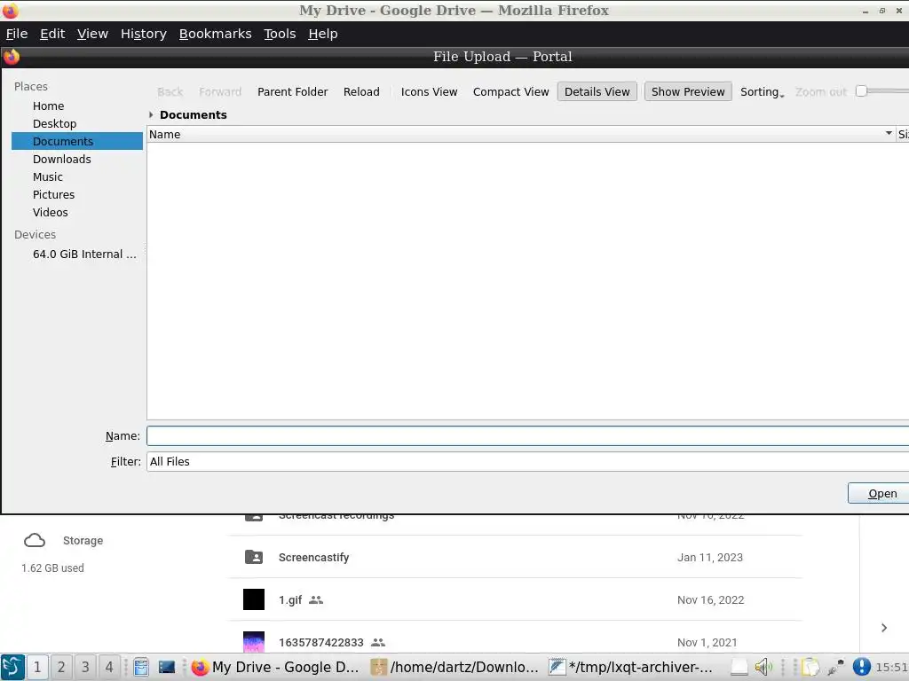
Task: Click the Name column sort arrow
Action: pos(889,134)
